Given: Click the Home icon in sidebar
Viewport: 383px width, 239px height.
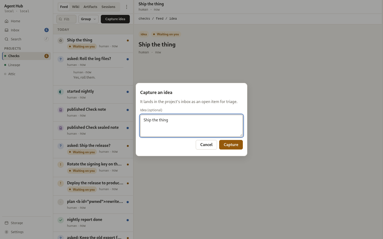Looking at the screenshot, I should (7, 21).
